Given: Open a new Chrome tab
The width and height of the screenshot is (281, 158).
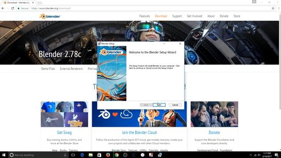Looking at the screenshot, I should pyautogui.click(x=40, y=3).
